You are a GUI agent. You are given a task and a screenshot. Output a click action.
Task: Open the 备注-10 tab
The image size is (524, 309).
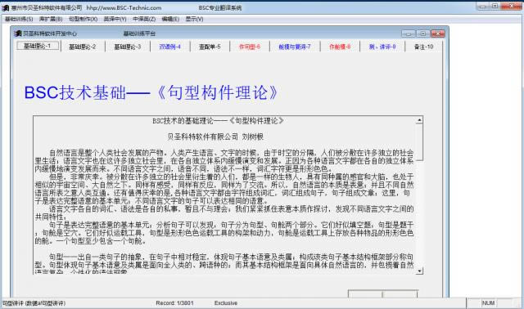tap(423, 47)
